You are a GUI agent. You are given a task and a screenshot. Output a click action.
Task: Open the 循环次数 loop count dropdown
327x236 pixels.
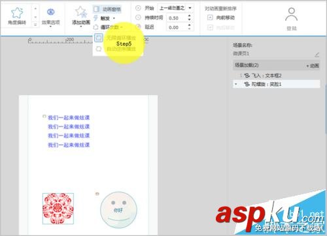[107, 27]
